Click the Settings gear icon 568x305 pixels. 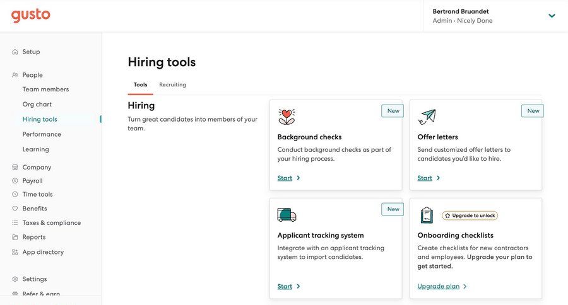coord(15,279)
